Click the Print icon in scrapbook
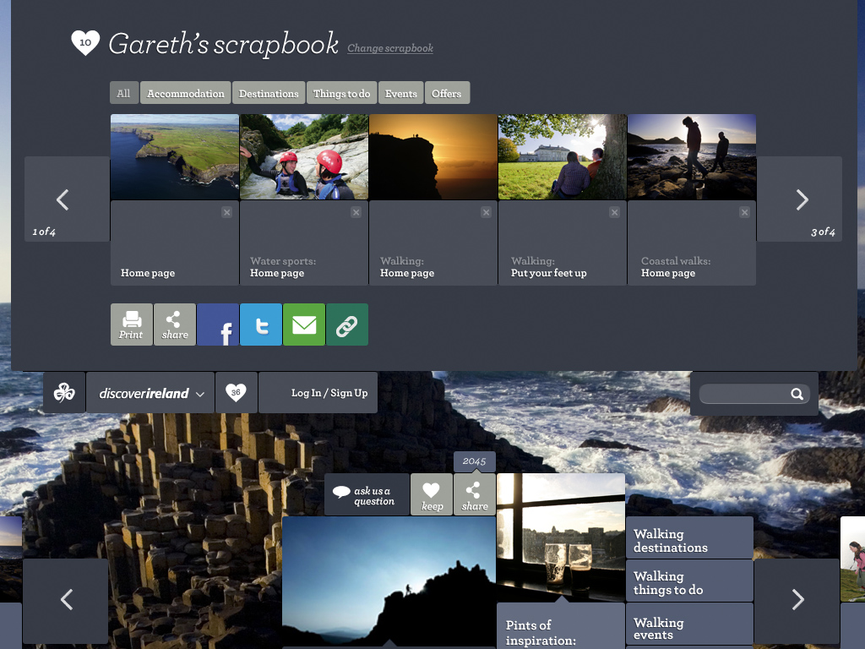This screenshot has height=649, width=865. pyautogui.click(x=131, y=324)
